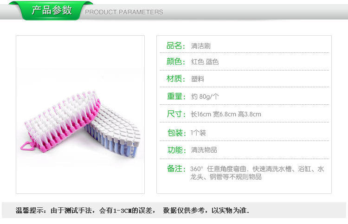This screenshot has width=348, height=224.
Task: Click the 颜色 label
Action: pos(175,61)
